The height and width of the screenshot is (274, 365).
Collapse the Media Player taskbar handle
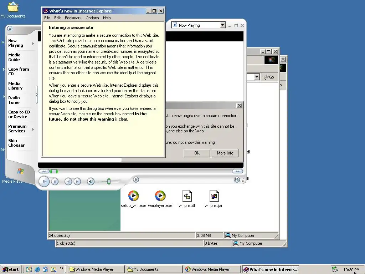point(37,95)
